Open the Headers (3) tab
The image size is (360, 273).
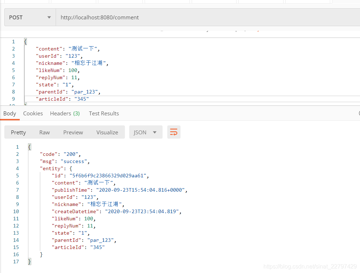65,113
